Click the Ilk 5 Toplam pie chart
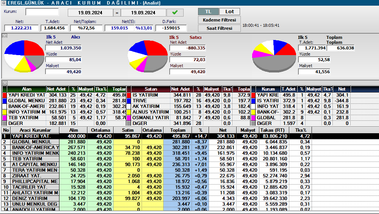 tap(274, 56)
